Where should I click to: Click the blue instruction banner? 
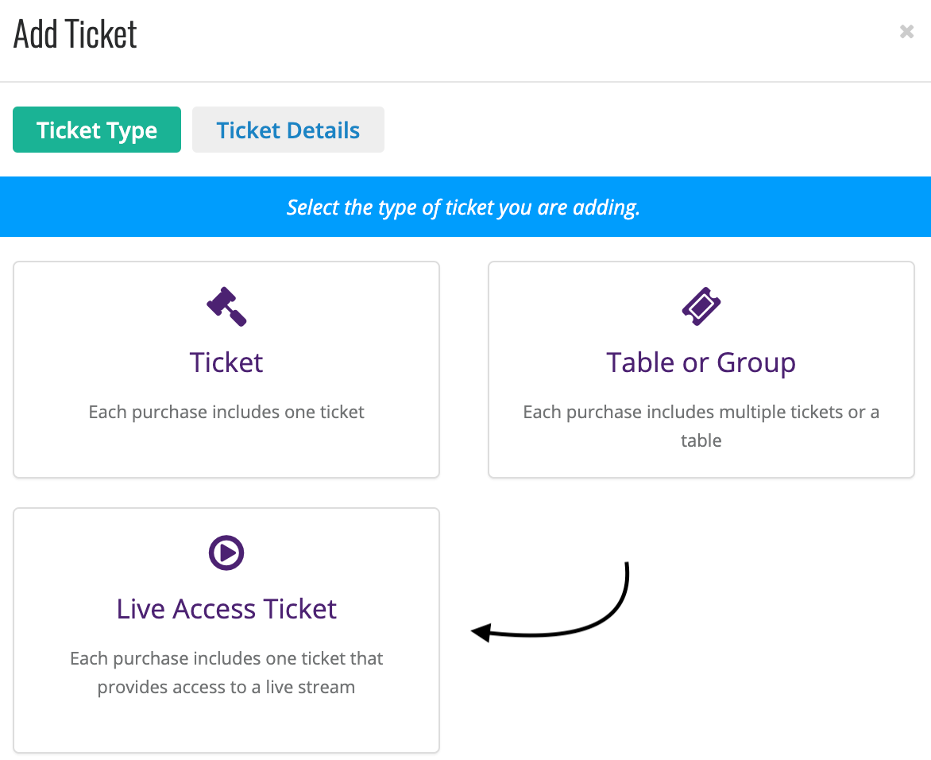tap(465, 207)
